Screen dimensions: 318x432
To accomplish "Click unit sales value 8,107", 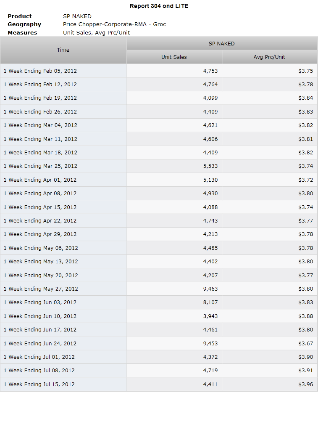I will pos(210,302).
